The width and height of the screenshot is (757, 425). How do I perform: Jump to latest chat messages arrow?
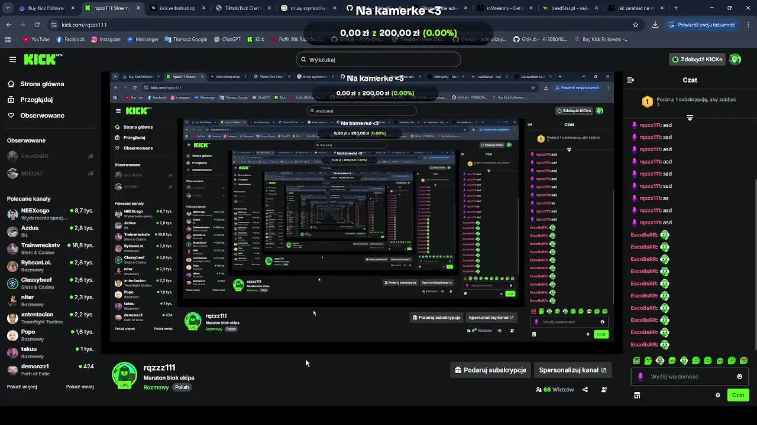click(690, 118)
